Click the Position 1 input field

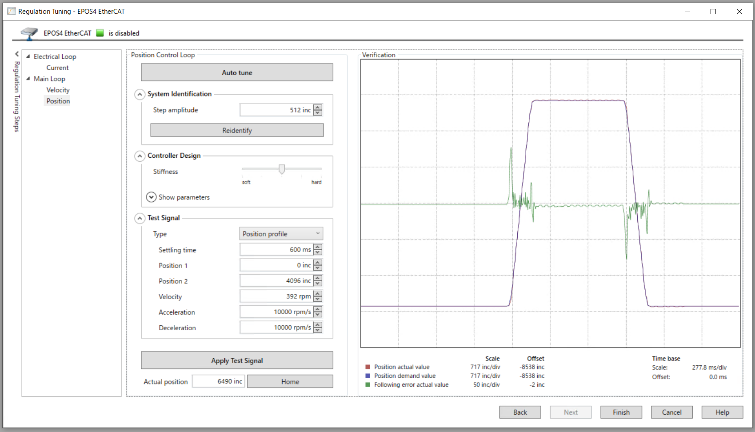tap(276, 265)
